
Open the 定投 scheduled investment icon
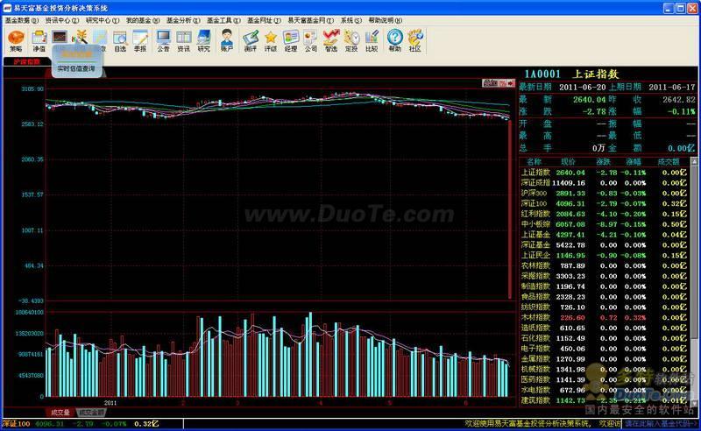pos(351,40)
